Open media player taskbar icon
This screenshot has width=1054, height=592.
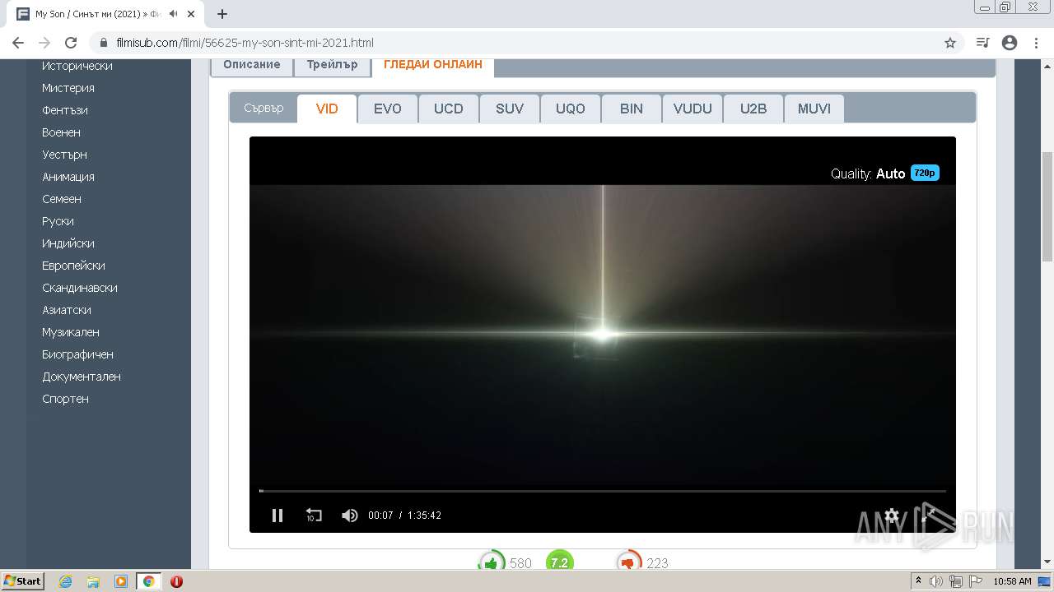click(x=121, y=581)
